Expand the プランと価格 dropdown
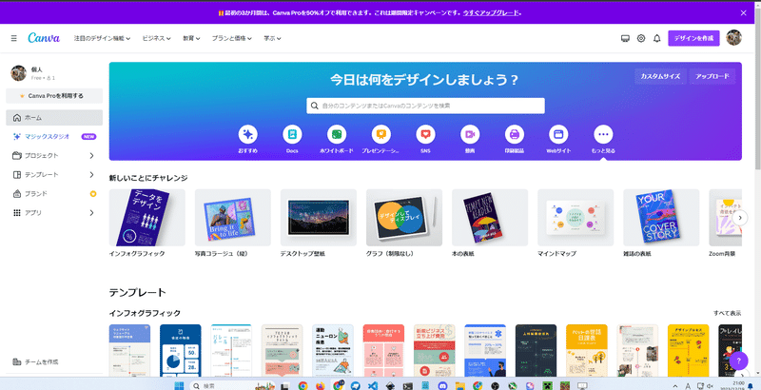 (x=231, y=38)
